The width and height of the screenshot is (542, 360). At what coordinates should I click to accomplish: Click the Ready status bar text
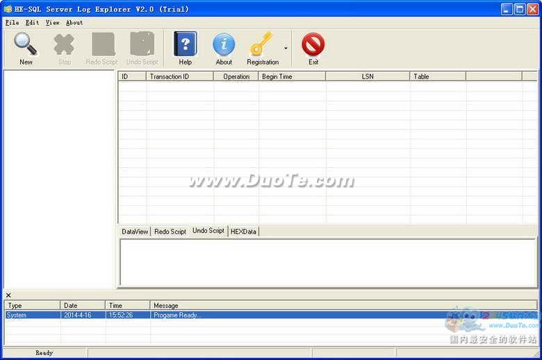[x=44, y=353]
